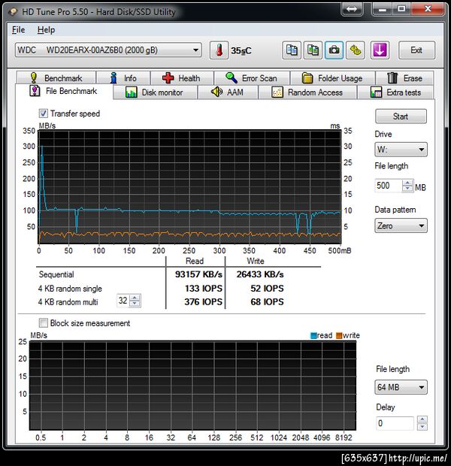Open the options wrench icon

(x=356, y=50)
